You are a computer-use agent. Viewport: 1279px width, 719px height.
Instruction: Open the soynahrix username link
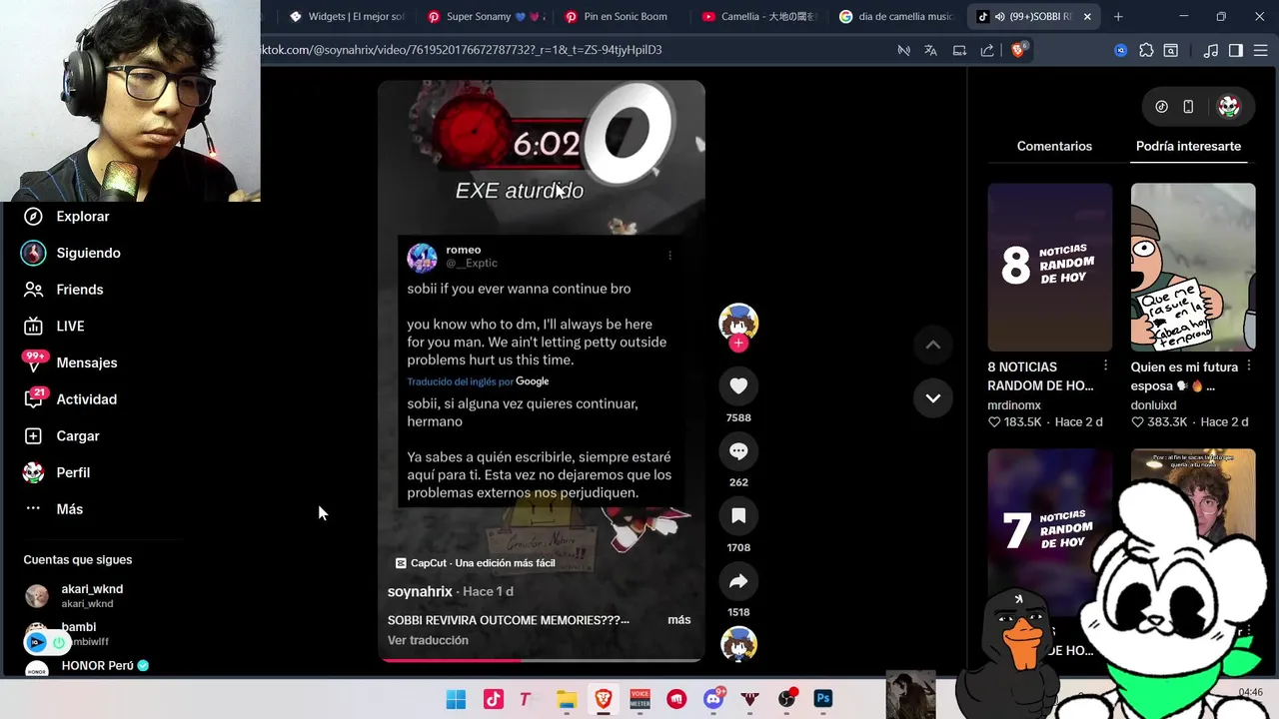420,591
